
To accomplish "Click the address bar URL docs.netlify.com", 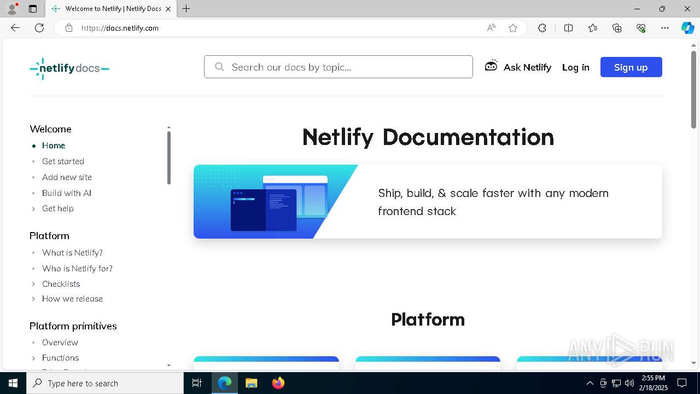I will tap(120, 28).
